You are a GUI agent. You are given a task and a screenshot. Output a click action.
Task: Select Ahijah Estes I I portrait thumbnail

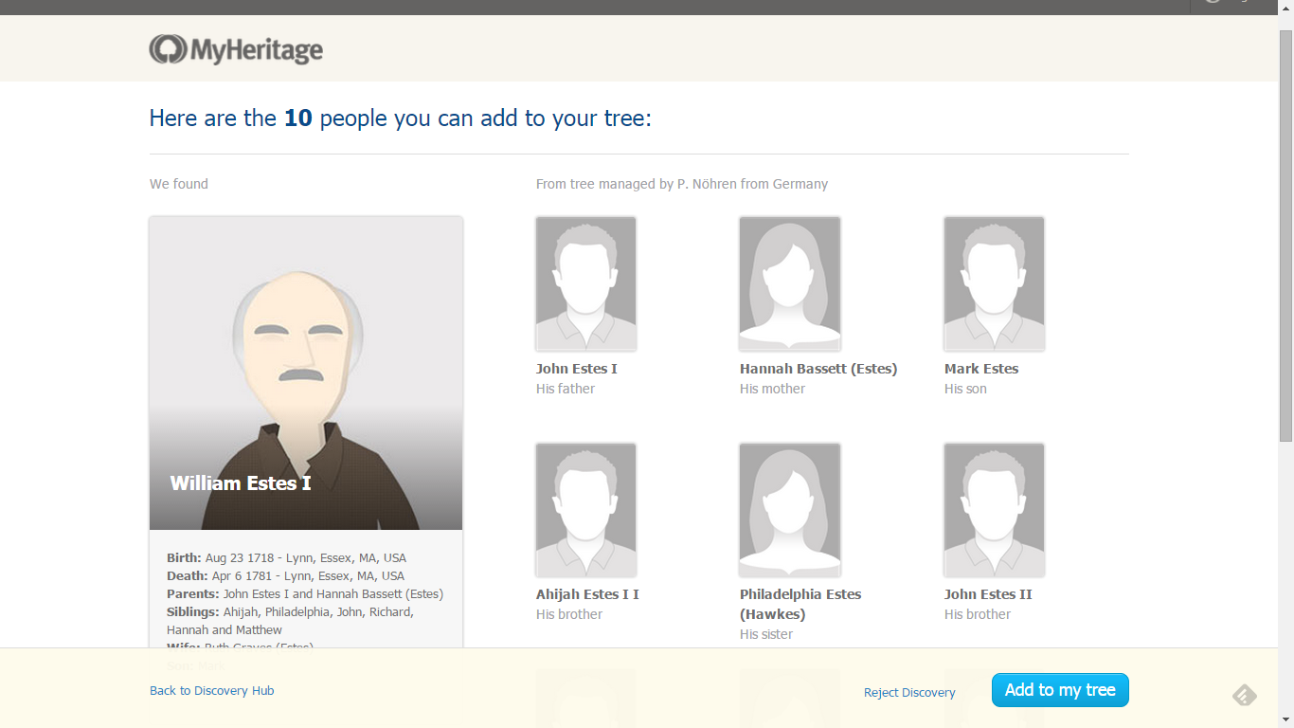[585, 510]
